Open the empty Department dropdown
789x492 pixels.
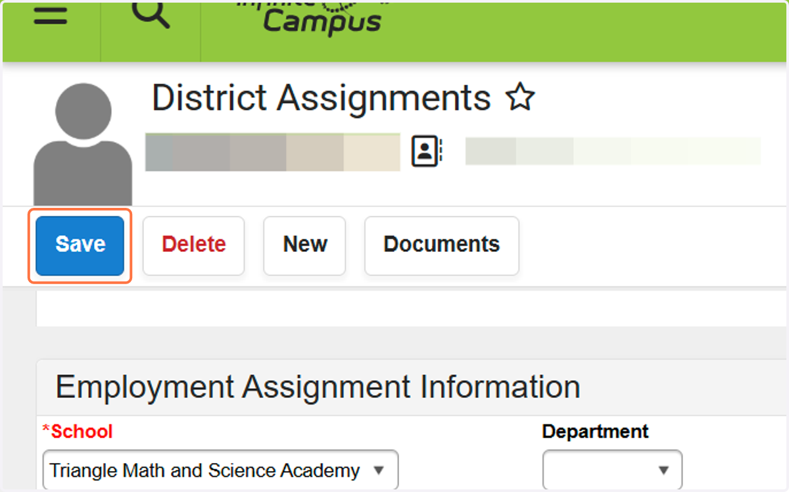point(612,470)
